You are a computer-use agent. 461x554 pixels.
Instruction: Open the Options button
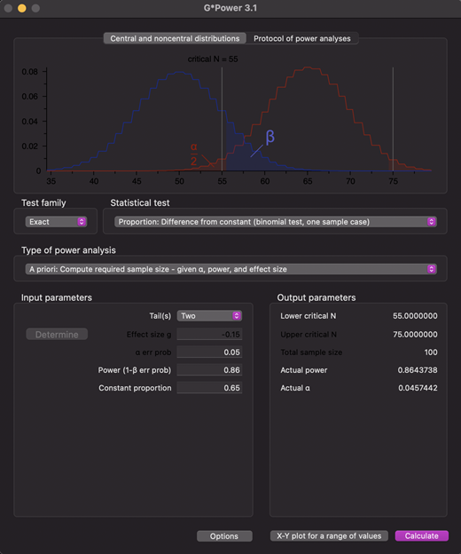pyautogui.click(x=224, y=536)
